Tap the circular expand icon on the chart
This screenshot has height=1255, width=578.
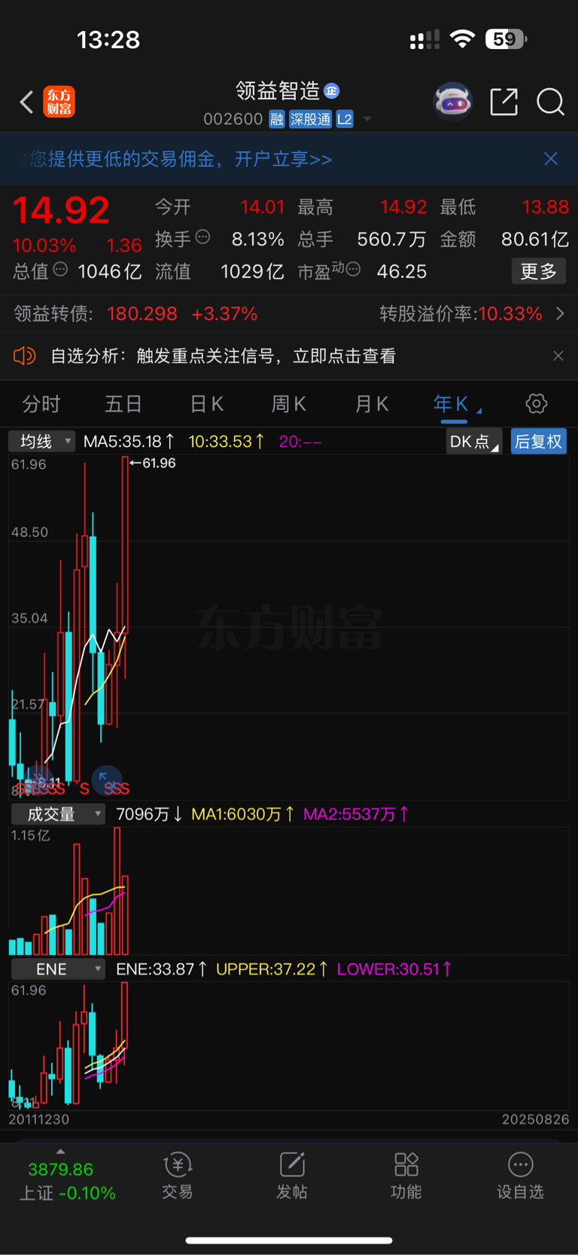106,780
